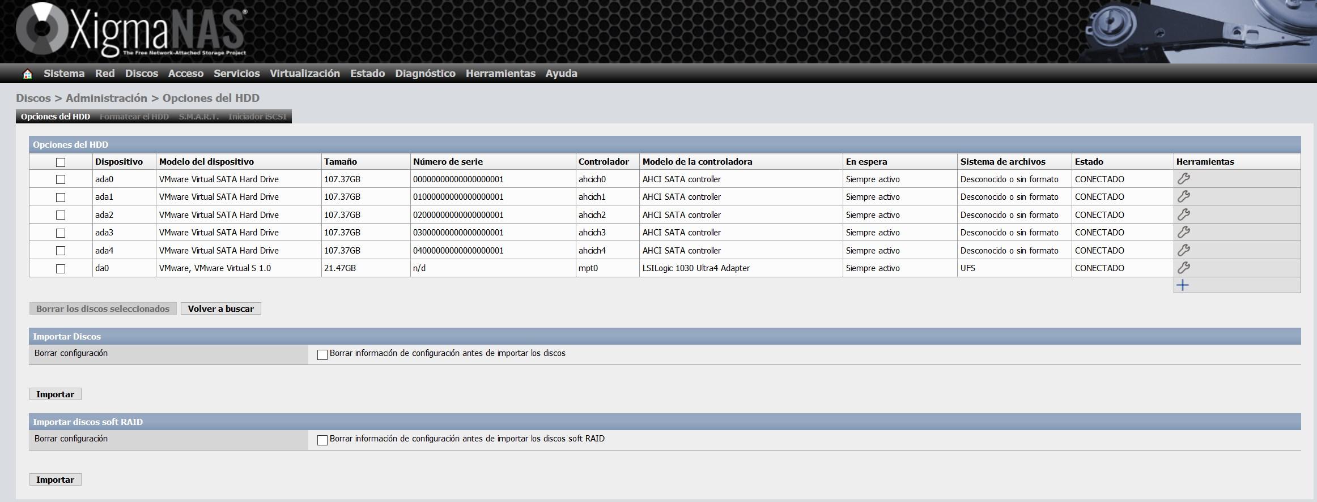Select the ada1 disk checkbox

(61, 198)
